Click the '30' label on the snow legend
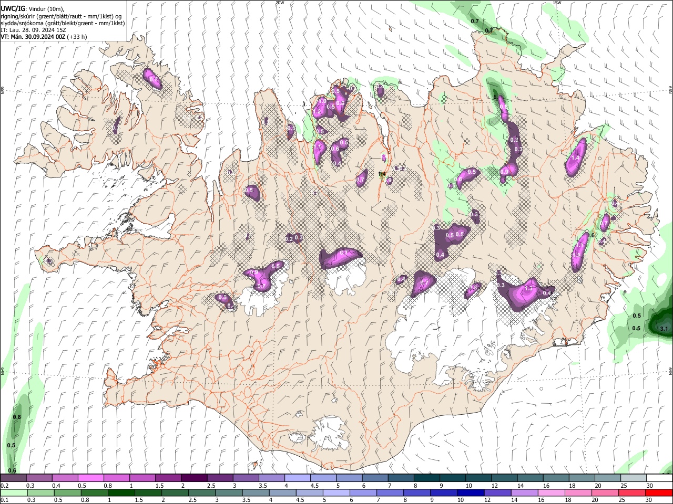 (650, 486)
